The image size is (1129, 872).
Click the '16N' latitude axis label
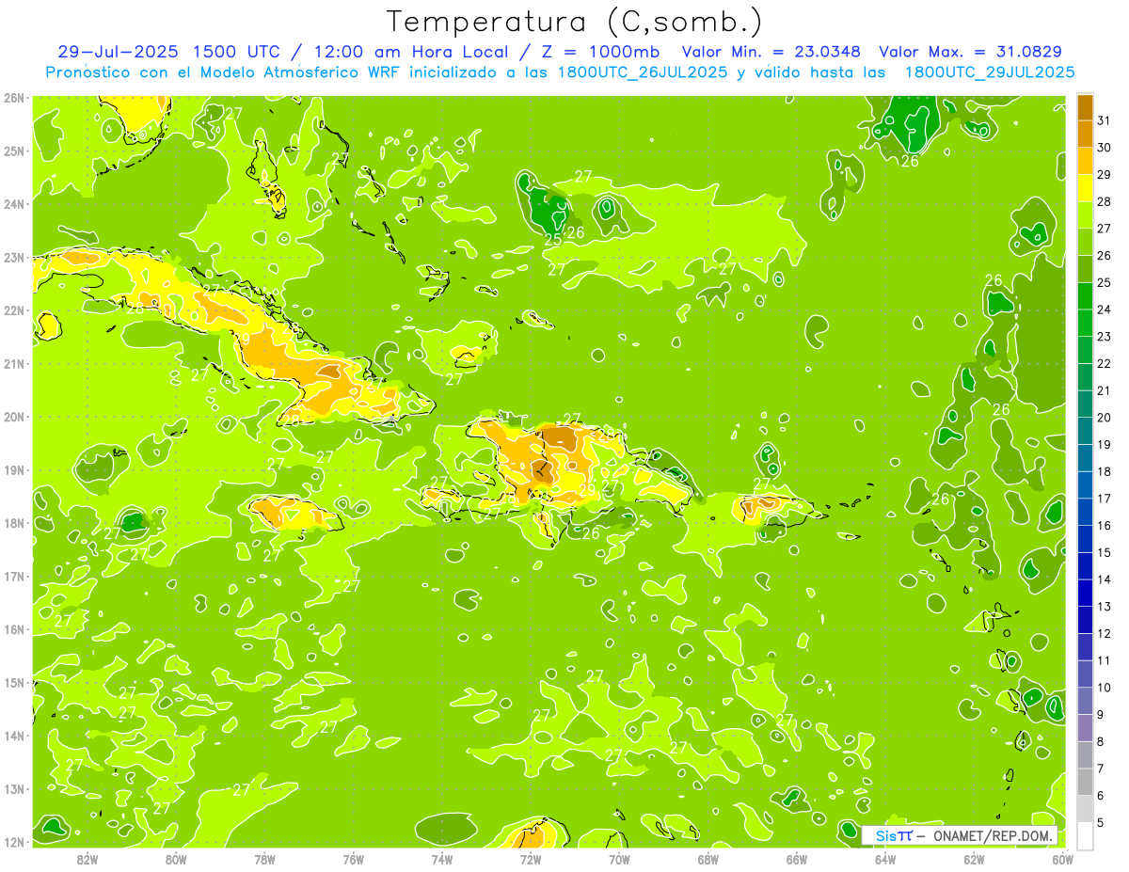14,629
